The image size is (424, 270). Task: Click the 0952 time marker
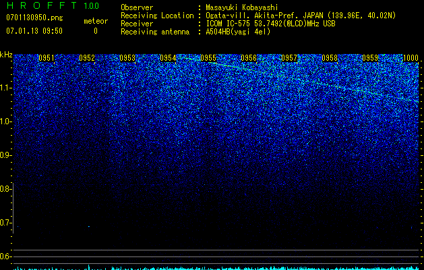tap(87, 58)
